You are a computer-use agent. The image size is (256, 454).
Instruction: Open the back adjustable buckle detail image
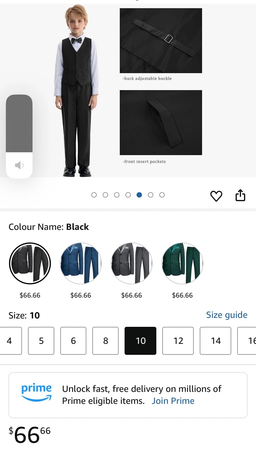coord(161,41)
